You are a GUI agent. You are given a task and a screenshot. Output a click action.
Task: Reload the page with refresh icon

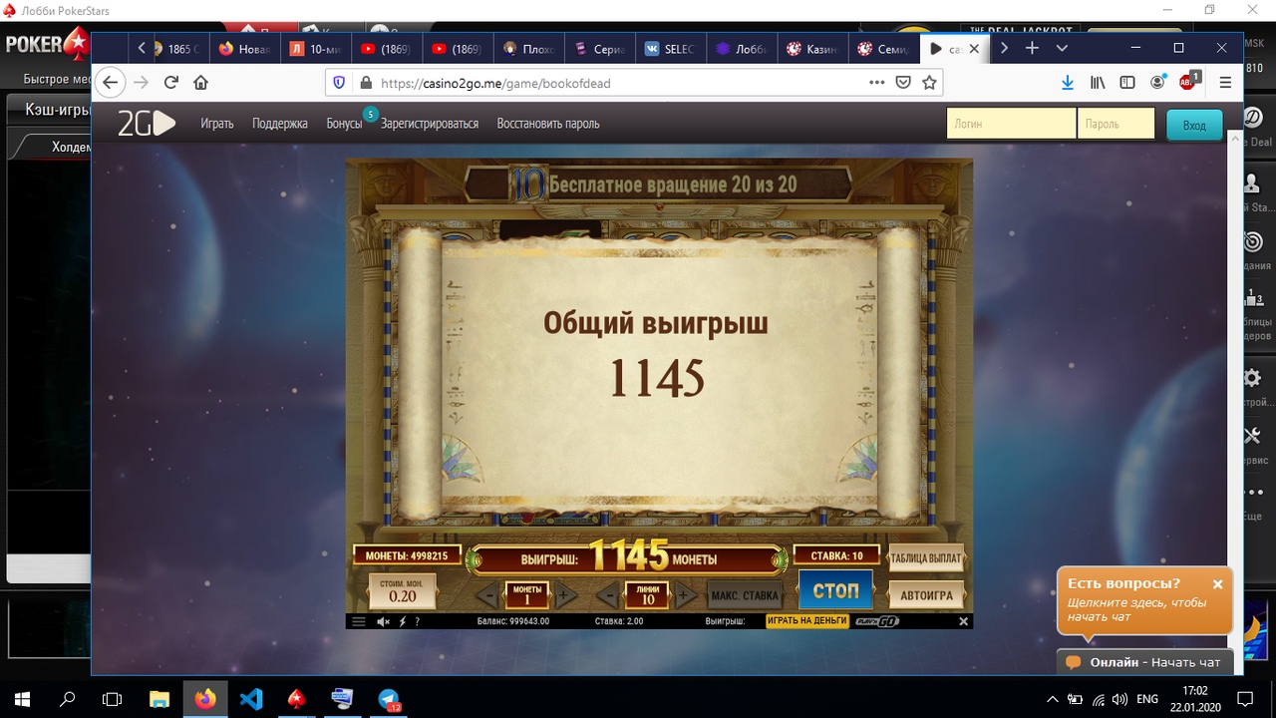point(171,83)
